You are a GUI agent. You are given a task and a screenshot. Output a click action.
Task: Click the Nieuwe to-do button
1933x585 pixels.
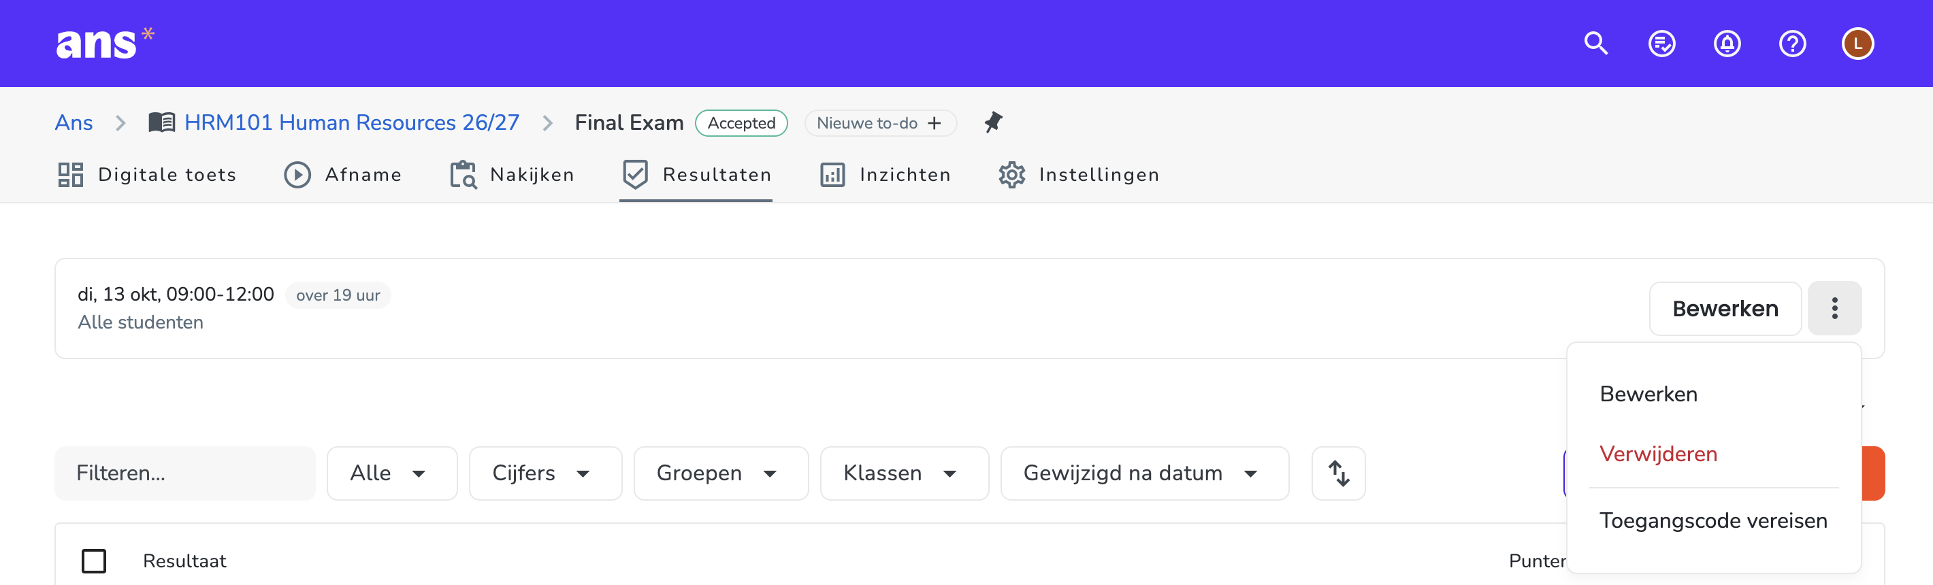[880, 123]
